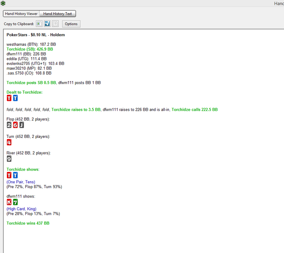Open the Options button
Viewport: 284px width, 253px height.
coord(71,24)
